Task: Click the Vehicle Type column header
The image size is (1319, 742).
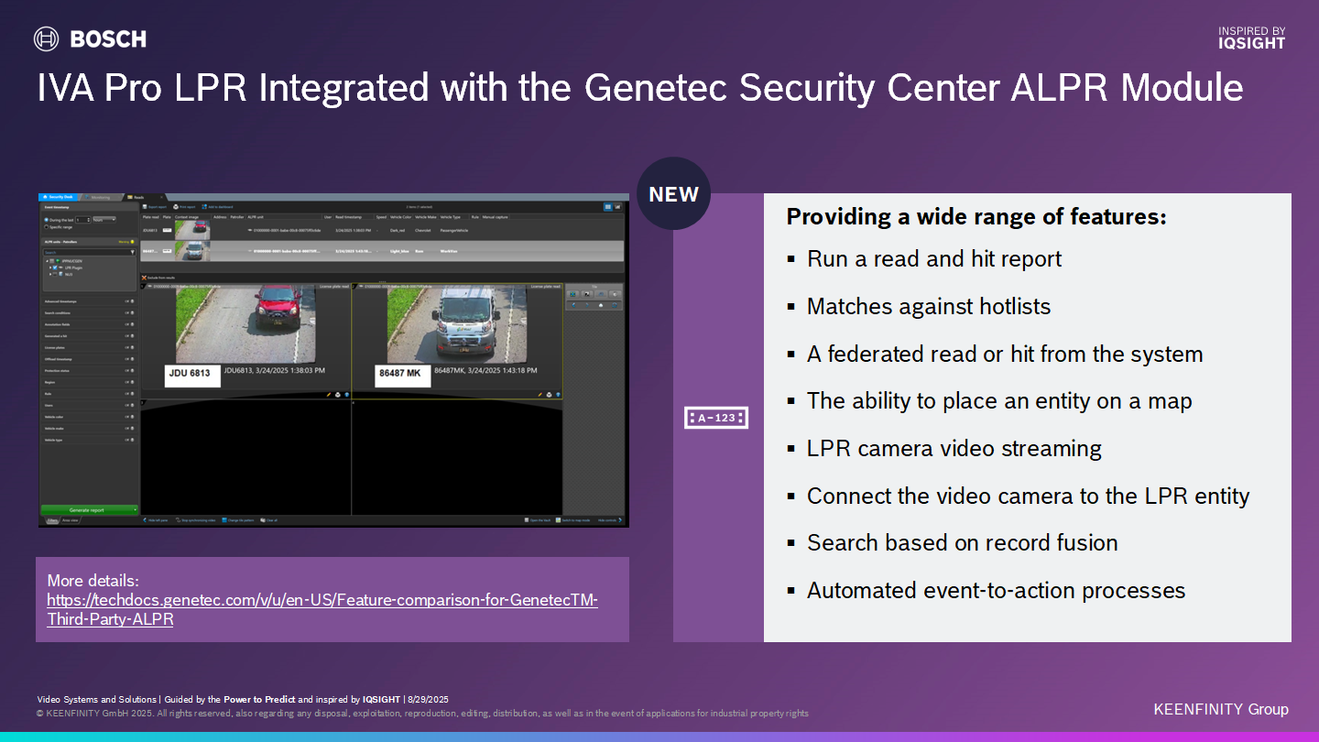Action: pos(451,217)
